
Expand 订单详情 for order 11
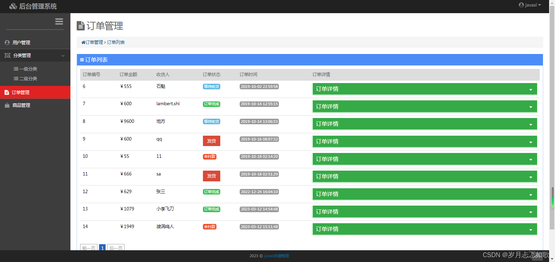(x=425, y=177)
